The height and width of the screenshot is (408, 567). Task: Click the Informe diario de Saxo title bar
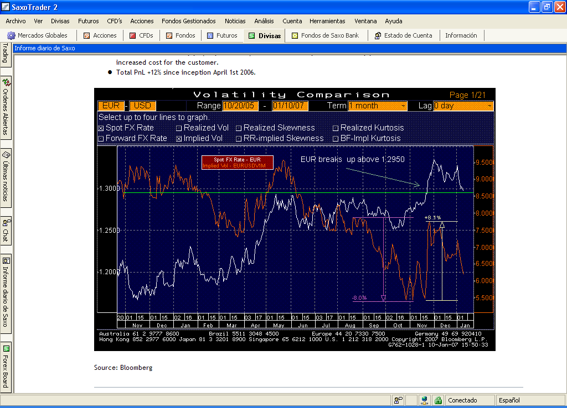289,49
